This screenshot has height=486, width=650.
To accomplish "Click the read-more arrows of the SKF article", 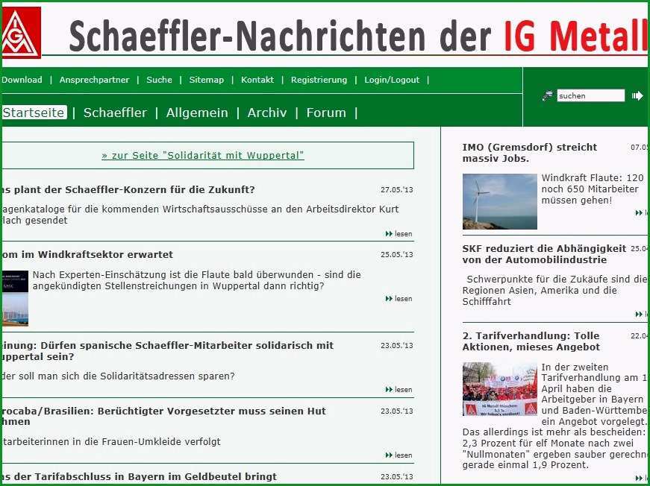I will pyautogui.click(x=641, y=315).
